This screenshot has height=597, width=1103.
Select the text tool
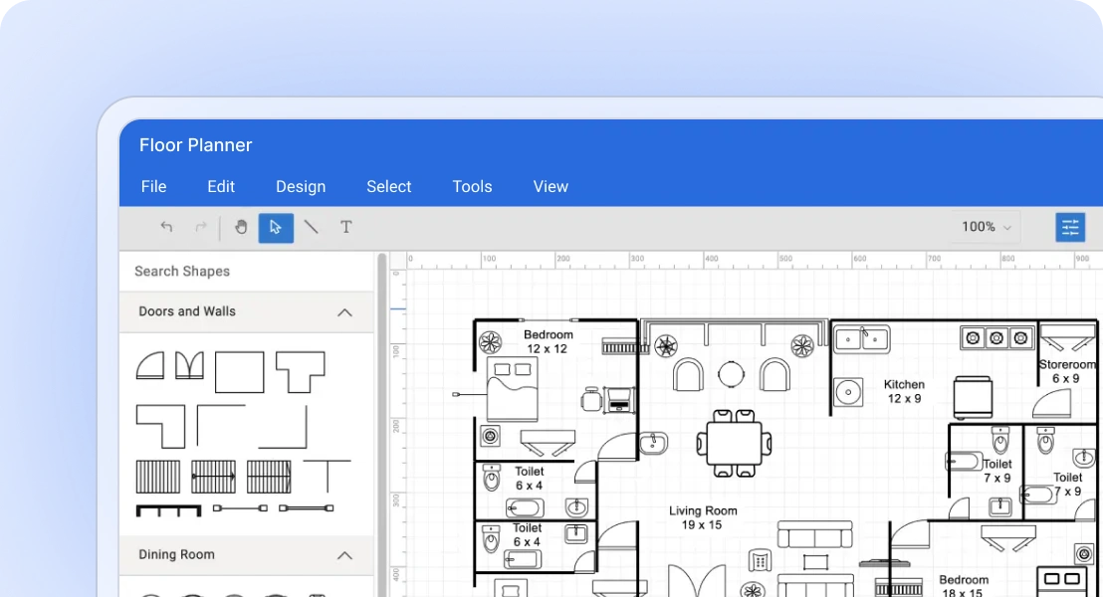pyautogui.click(x=345, y=227)
